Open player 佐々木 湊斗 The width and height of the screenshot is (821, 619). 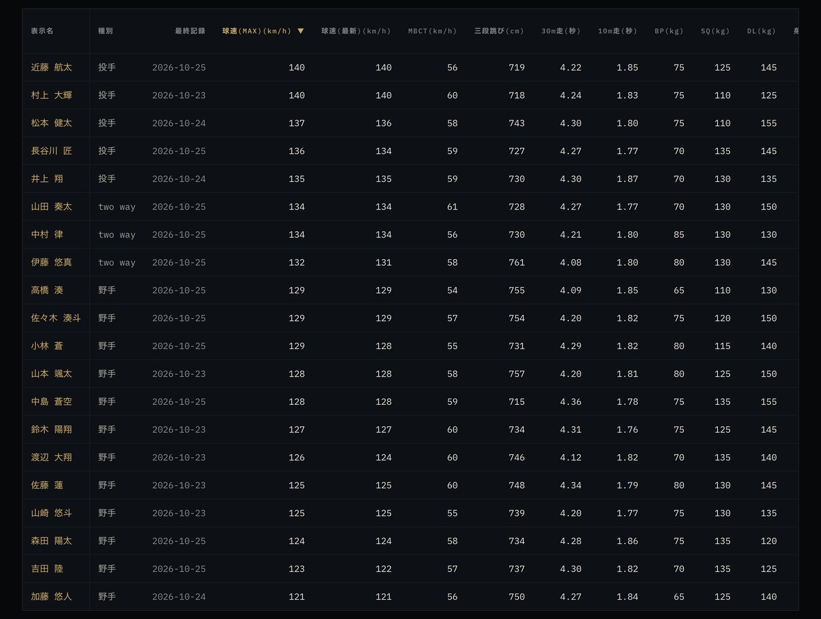click(56, 318)
